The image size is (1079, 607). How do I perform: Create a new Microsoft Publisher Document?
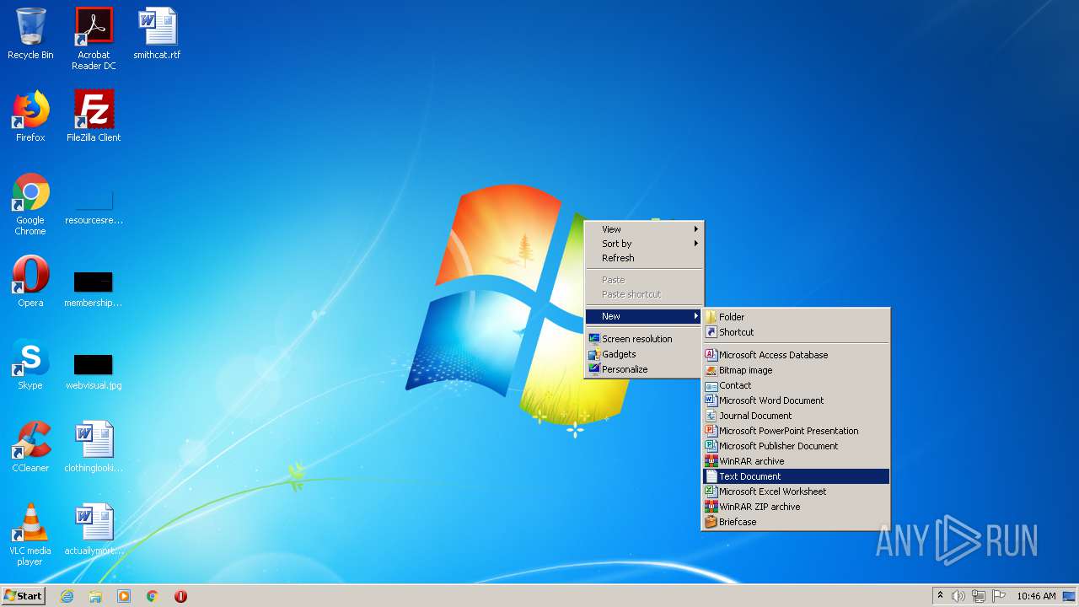796,446
